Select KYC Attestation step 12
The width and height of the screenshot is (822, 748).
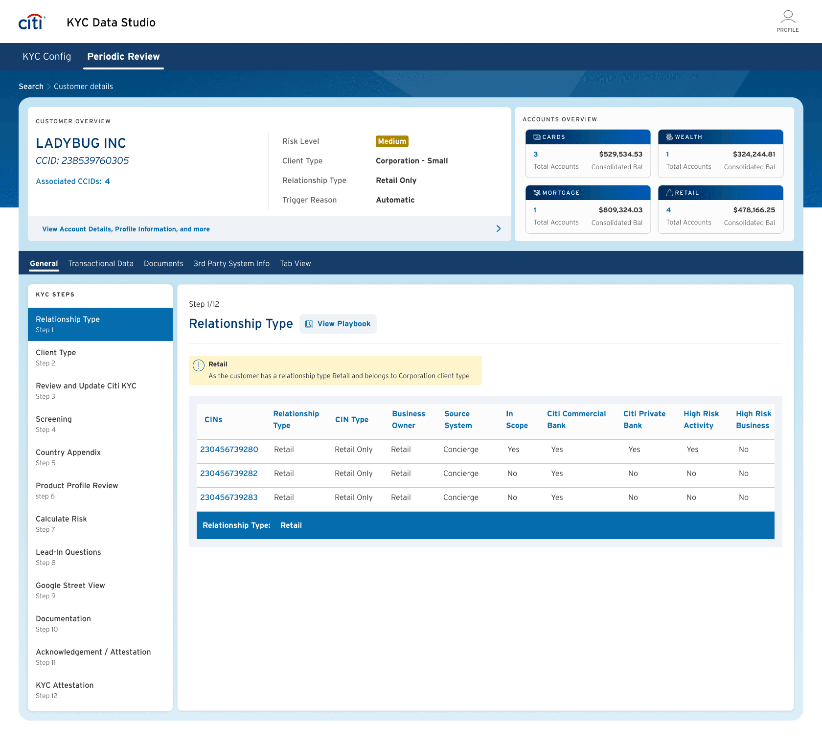[x=100, y=690]
